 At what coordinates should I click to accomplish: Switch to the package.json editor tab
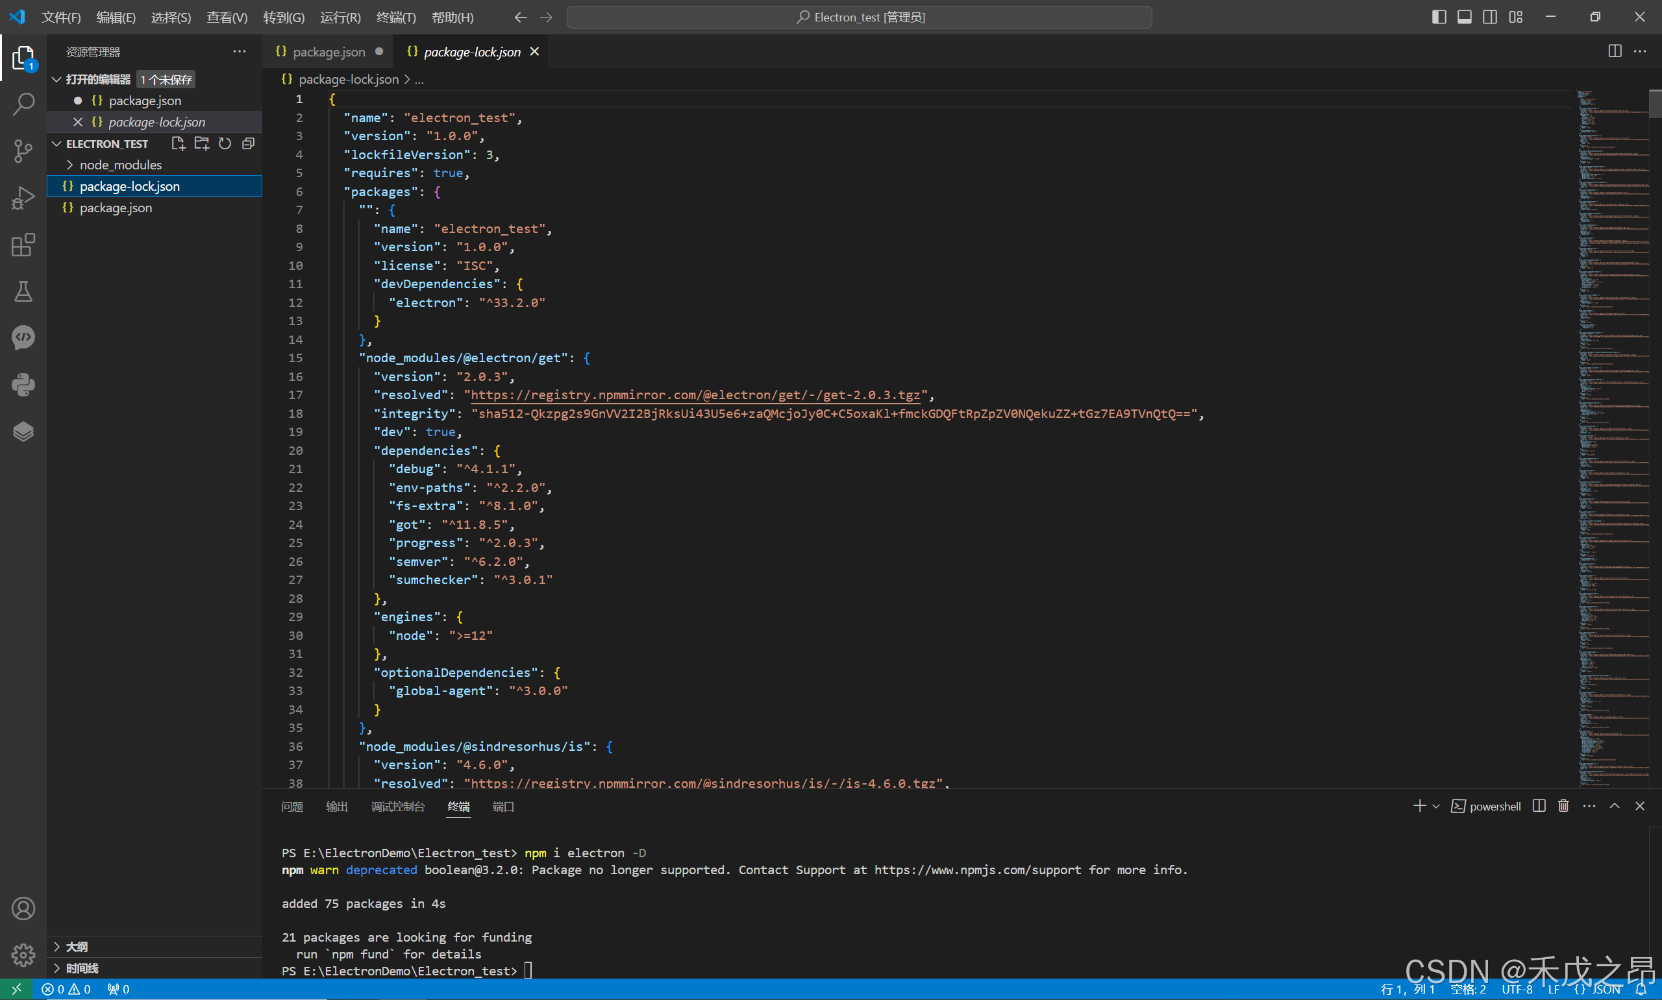pyautogui.click(x=329, y=52)
